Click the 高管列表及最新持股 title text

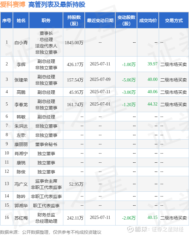(57, 4)
